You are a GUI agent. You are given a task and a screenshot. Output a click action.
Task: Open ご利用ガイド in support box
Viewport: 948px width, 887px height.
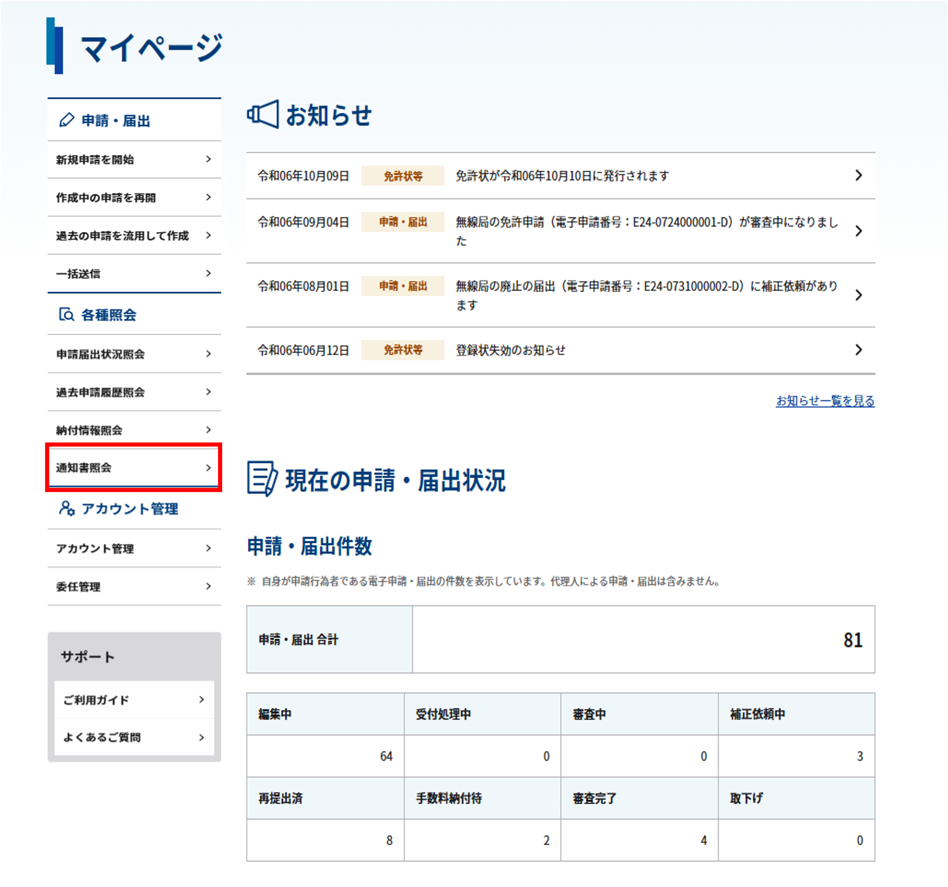click(x=134, y=700)
